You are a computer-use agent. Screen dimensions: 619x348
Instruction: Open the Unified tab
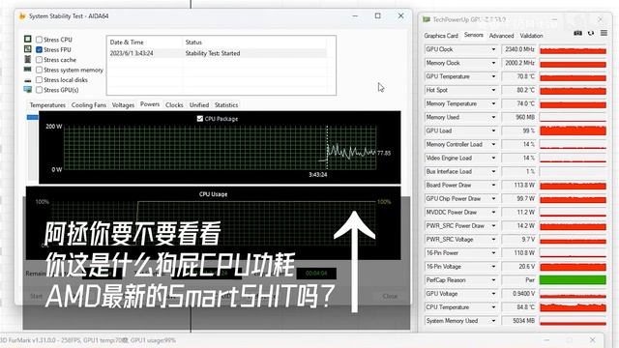(x=199, y=105)
